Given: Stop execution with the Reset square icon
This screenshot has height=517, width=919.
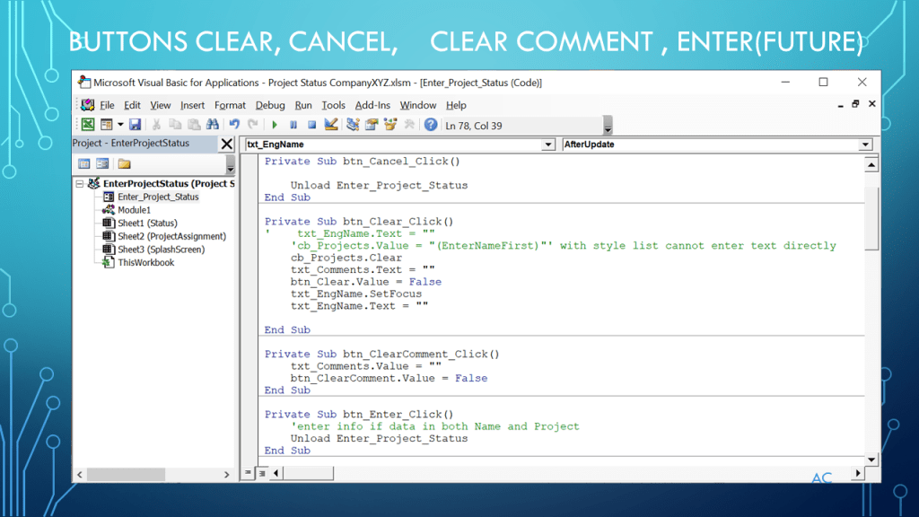Looking at the screenshot, I should click(x=311, y=125).
